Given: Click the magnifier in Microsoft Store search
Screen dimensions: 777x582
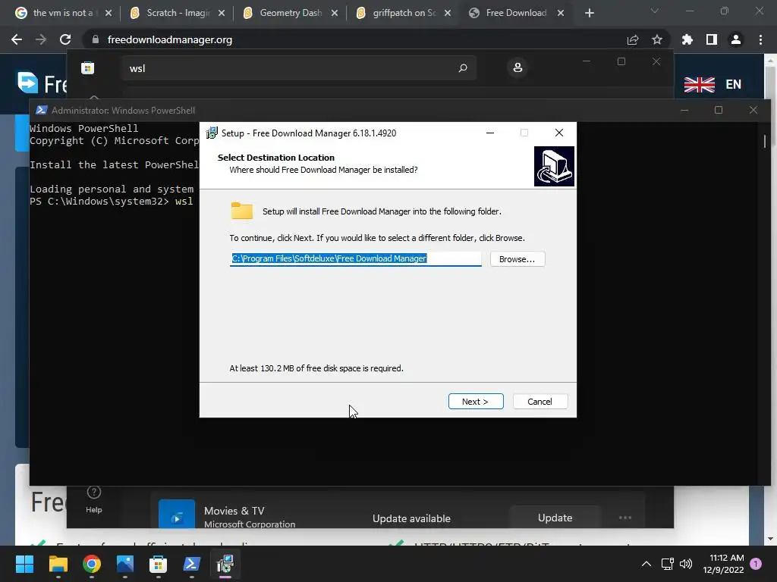Looking at the screenshot, I should (x=463, y=67).
